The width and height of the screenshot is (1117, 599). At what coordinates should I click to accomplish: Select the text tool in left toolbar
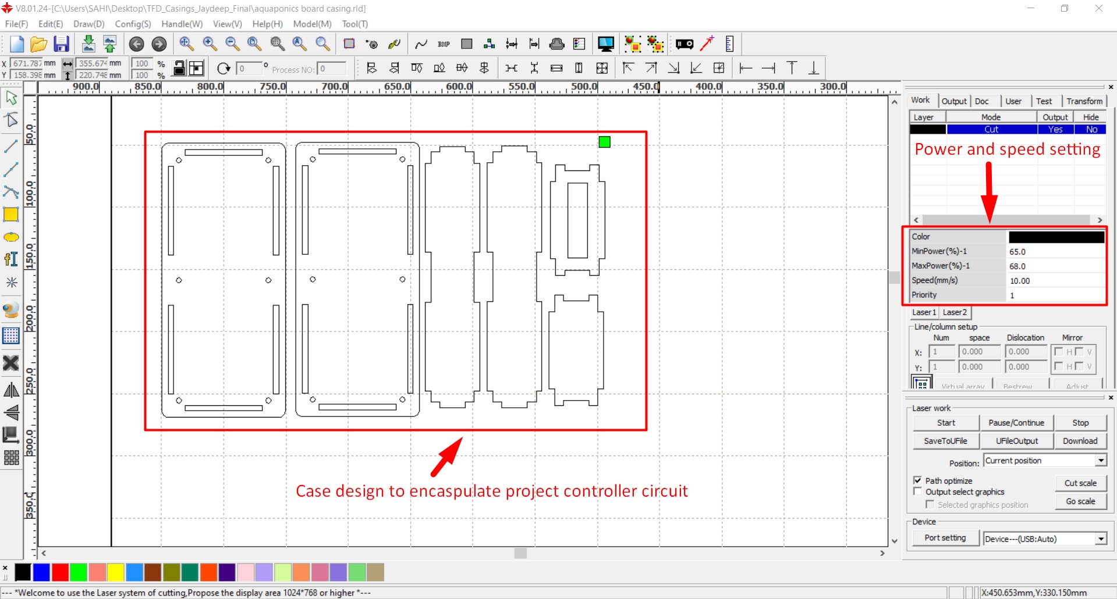pos(11,259)
